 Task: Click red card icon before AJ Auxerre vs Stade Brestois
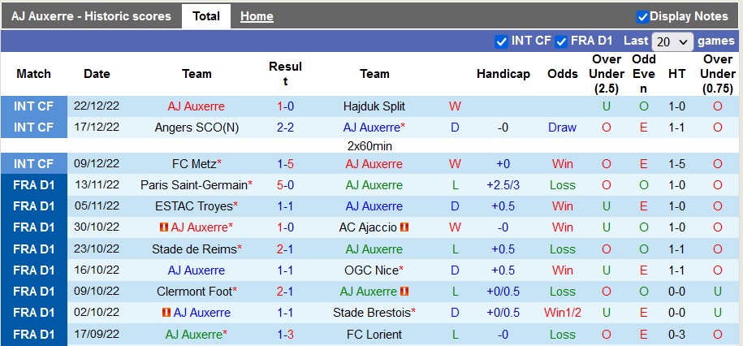[x=166, y=312]
